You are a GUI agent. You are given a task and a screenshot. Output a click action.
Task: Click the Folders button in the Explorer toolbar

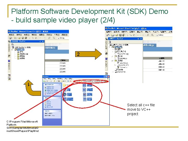(x=63, y=81)
